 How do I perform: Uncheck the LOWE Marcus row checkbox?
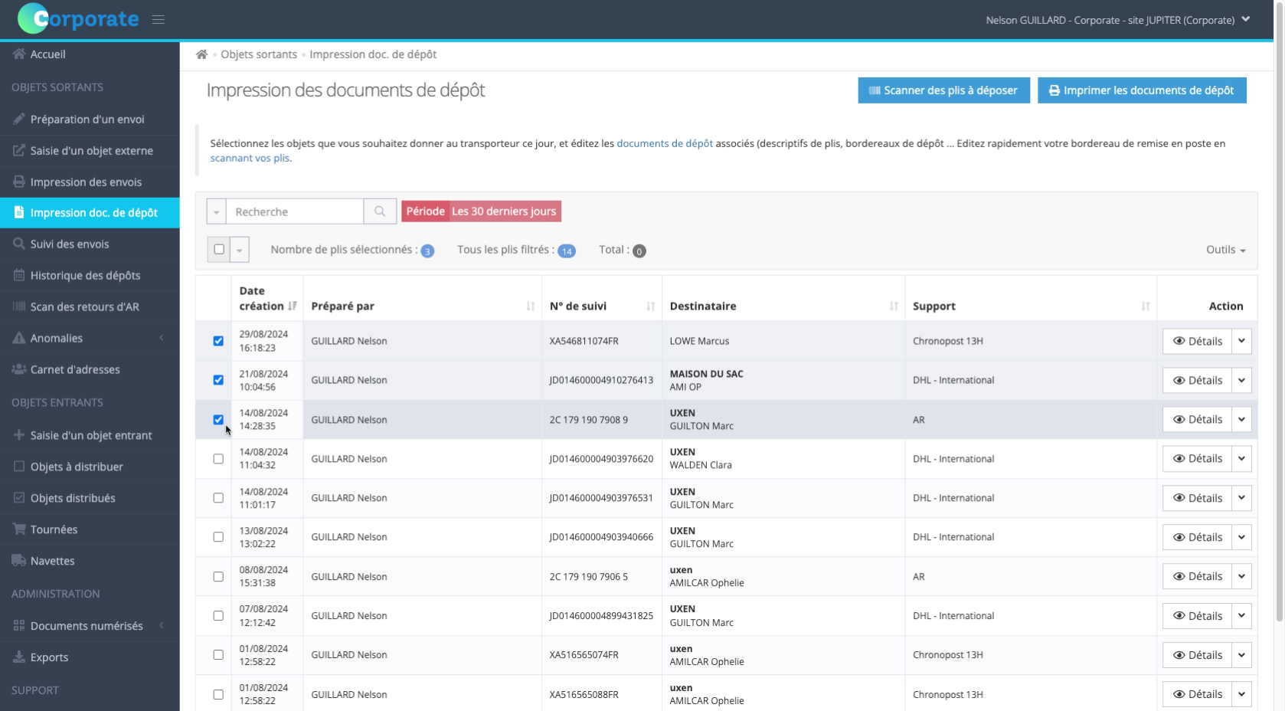pyautogui.click(x=218, y=341)
